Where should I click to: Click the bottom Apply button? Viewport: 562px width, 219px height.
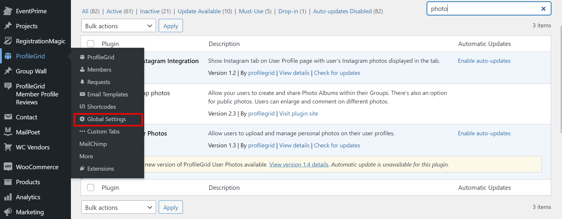point(171,207)
